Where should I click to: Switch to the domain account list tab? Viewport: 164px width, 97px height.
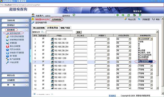65,28
